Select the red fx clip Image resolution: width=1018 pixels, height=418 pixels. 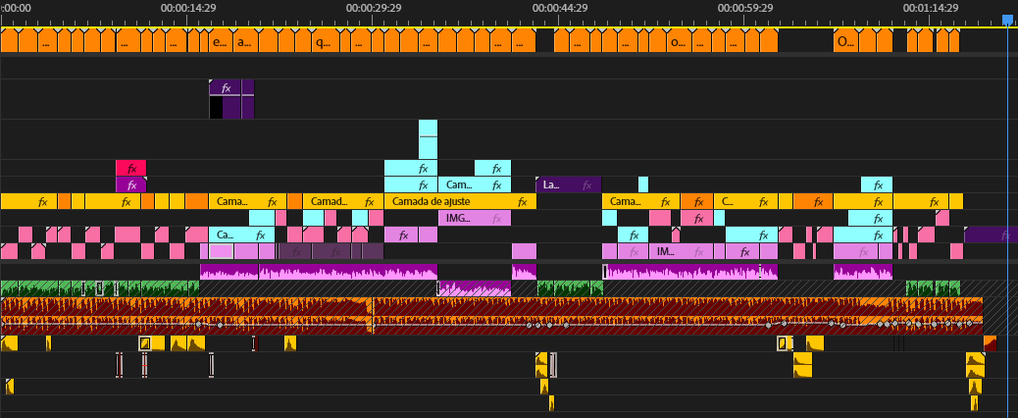131,168
